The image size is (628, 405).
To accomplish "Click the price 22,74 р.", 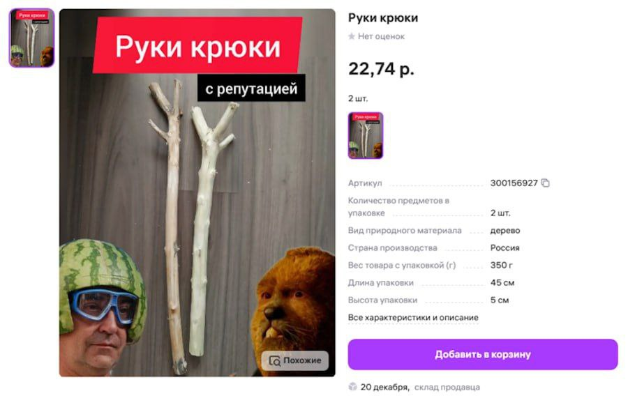I will coord(381,69).
